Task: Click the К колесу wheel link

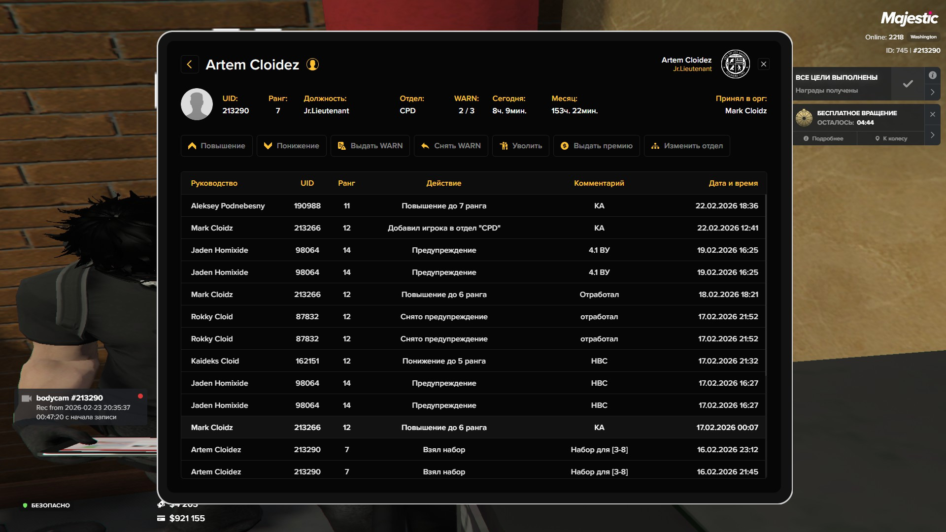Action: (x=891, y=139)
